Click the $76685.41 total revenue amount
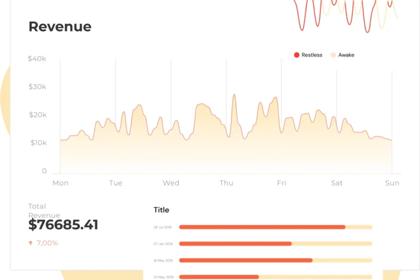 (x=63, y=225)
